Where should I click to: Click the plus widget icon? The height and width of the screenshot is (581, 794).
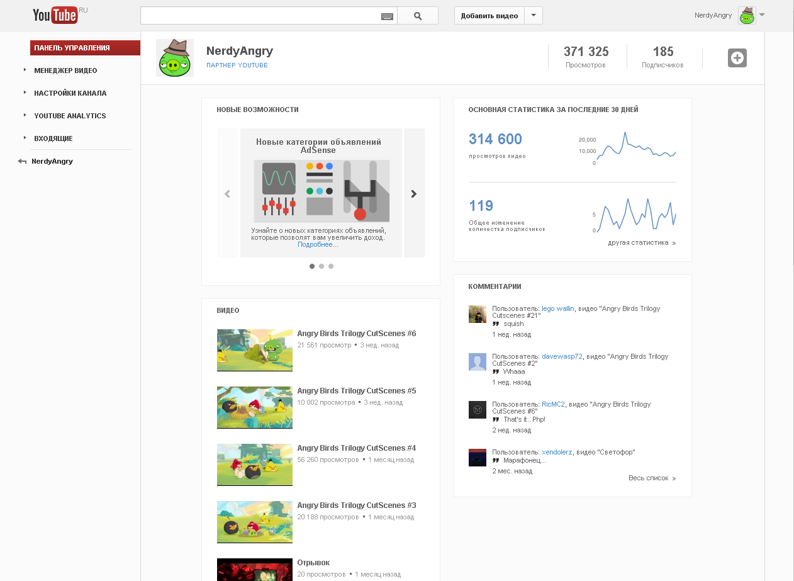click(x=737, y=58)
